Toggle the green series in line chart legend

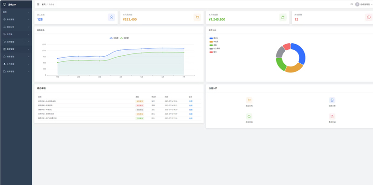point(124,38)
